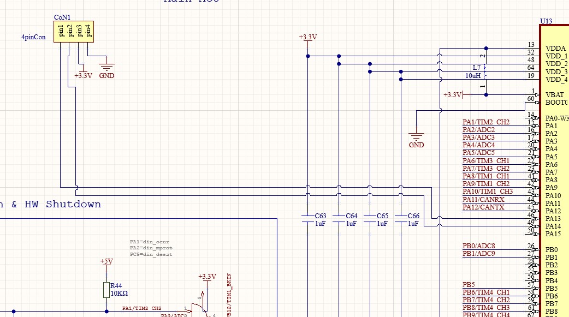
Task: Select the CoN1 4-pin connector body
Action: 74,32
